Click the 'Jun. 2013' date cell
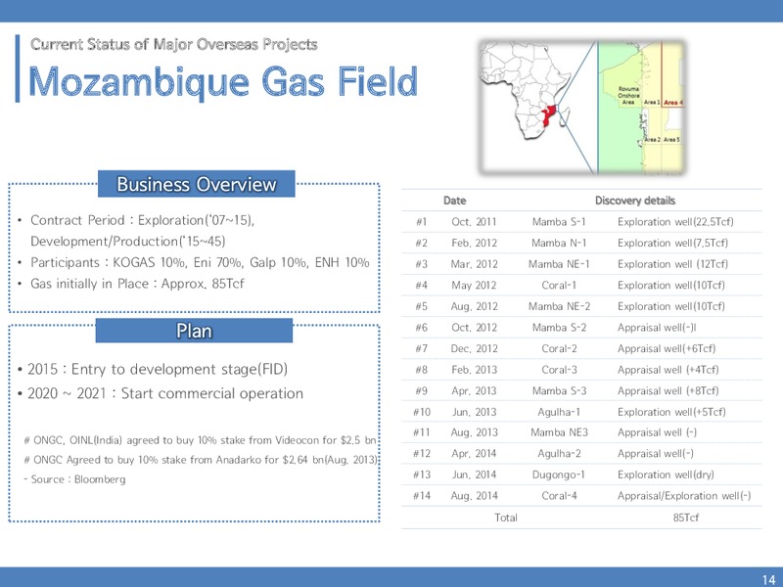783x587 pixels. point(474,412)
